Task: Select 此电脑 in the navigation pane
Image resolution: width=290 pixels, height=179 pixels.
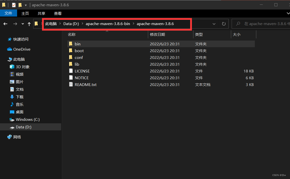Action: [19, 59]
